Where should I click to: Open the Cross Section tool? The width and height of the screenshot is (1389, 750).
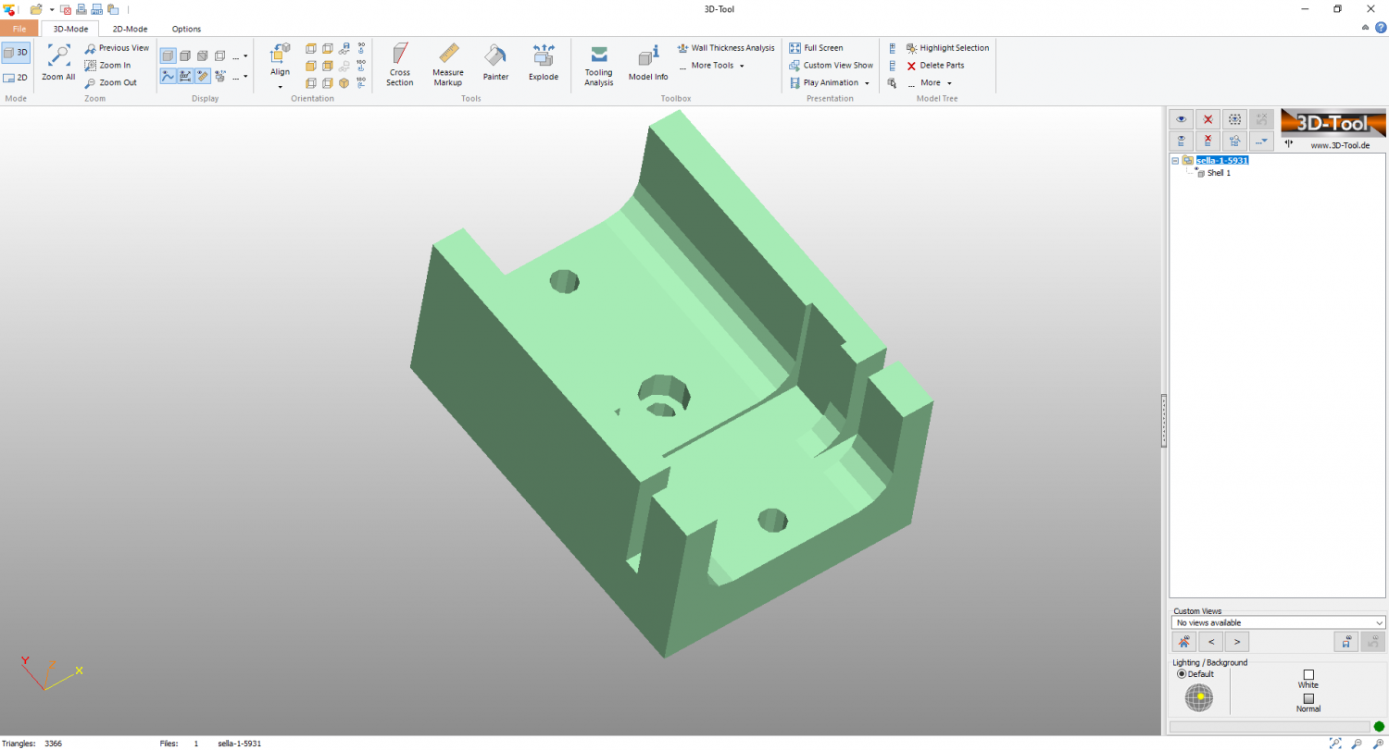click(400, 63)
